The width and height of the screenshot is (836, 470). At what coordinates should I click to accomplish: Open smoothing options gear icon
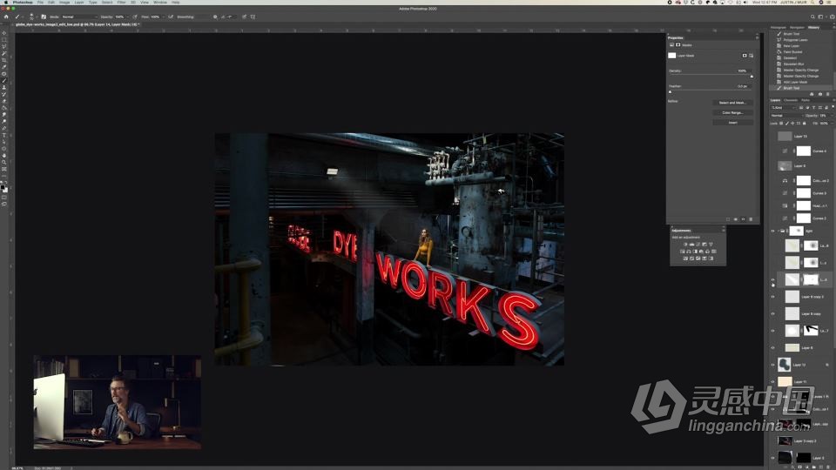point(215,17)
